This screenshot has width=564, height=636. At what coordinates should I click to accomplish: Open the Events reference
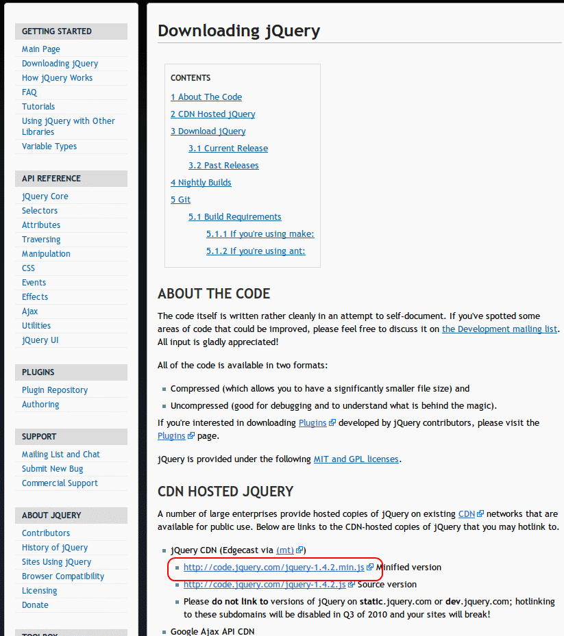tap(34, 283)
